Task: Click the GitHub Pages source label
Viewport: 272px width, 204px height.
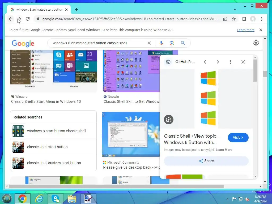Action: [x=185, y=62]
